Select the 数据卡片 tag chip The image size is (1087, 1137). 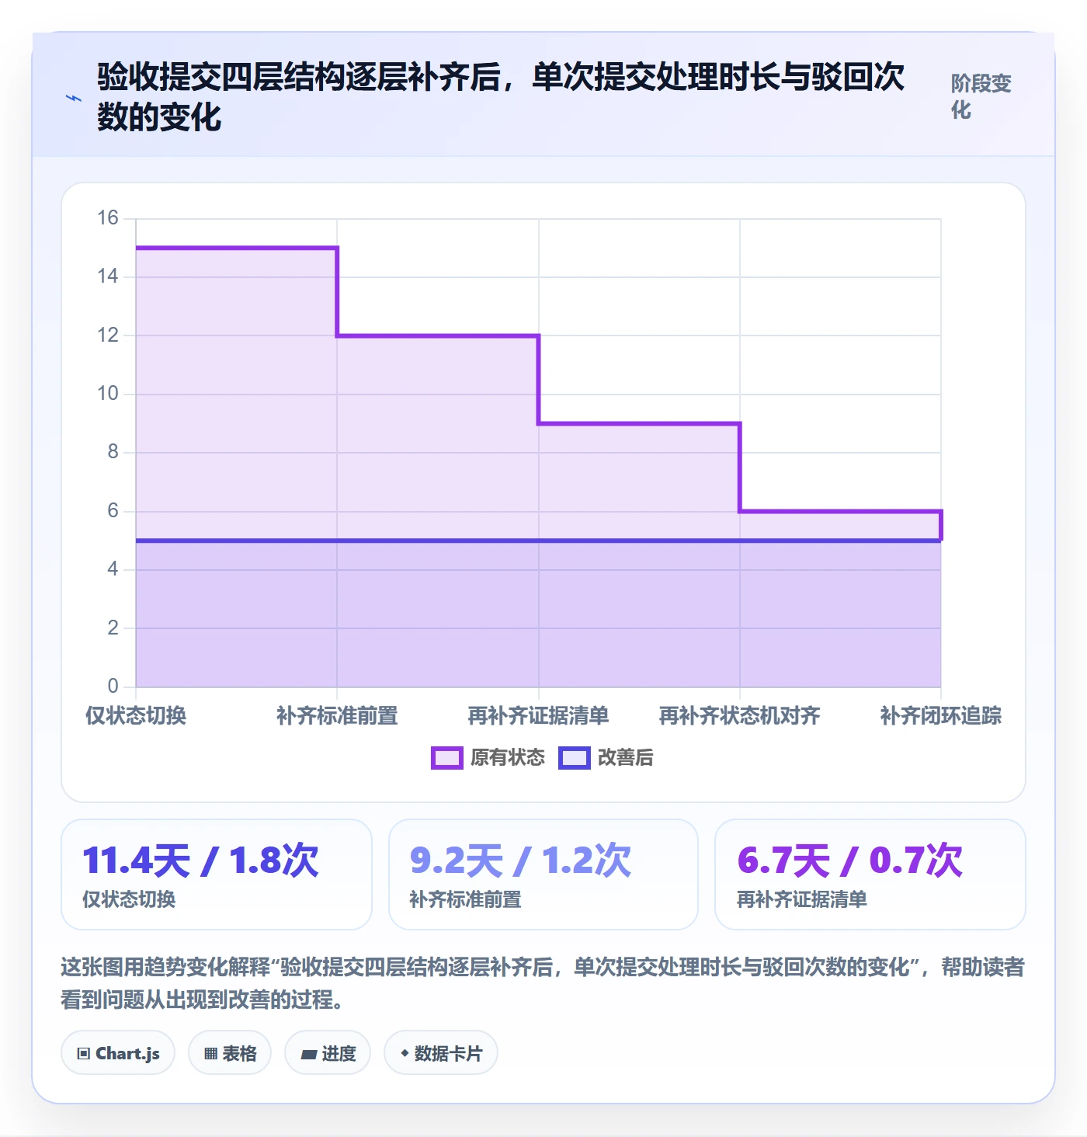441,1053
